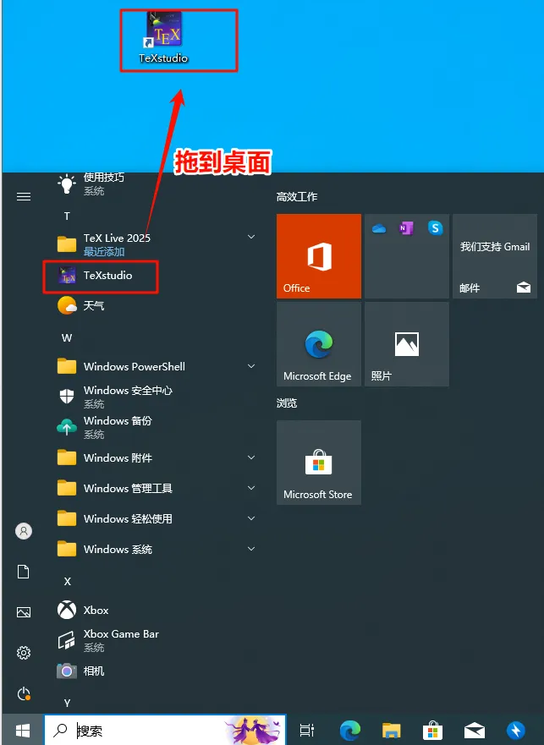Open Settings gear in Start sidebar

pos(24,653)
